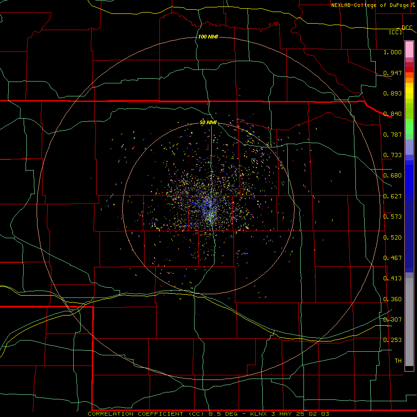
Task: Click the Correlation Coefficient KLNX caption at bottom
Action: pos(208,414)
